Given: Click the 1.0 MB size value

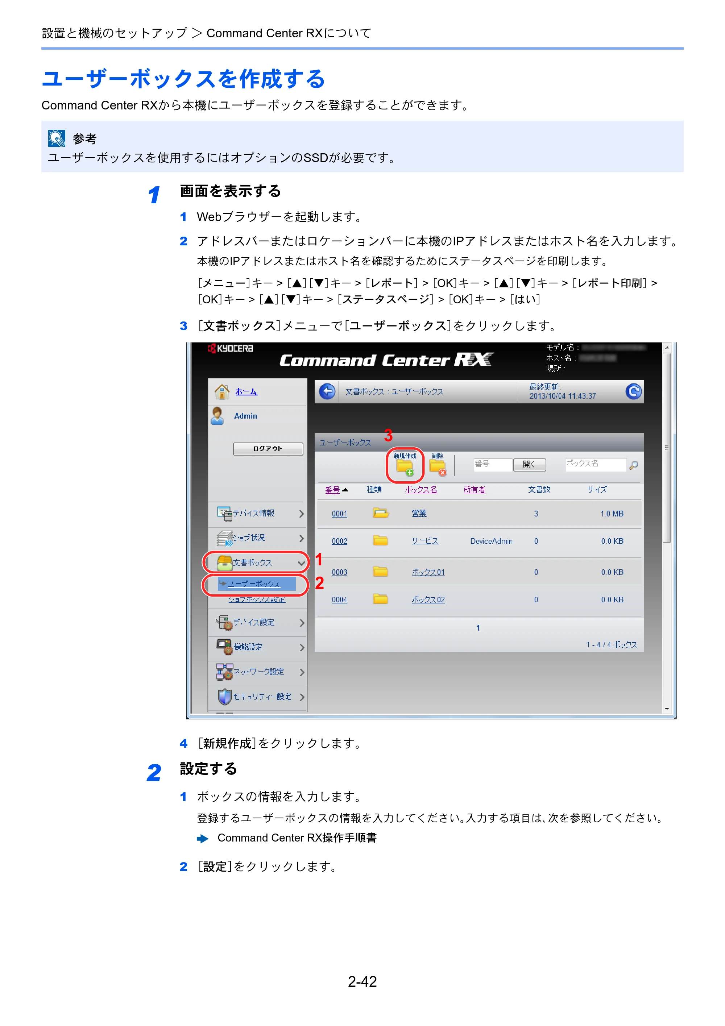Looking at the screenshot, I should (x=612, y=514).
